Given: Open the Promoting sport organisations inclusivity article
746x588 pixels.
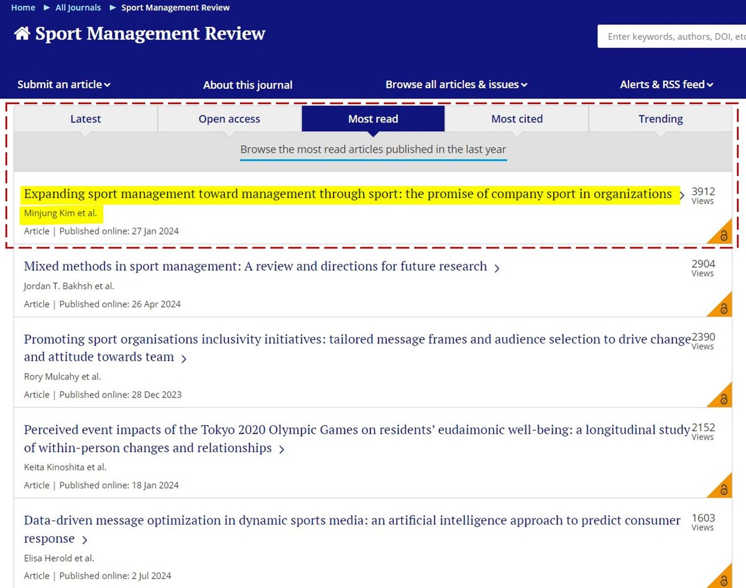Looking at the screenshot, I should pyautogui.click(x=357, y=348).
